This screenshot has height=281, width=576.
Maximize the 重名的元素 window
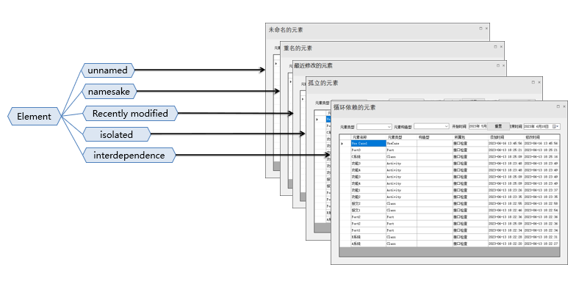coord(495,47)
